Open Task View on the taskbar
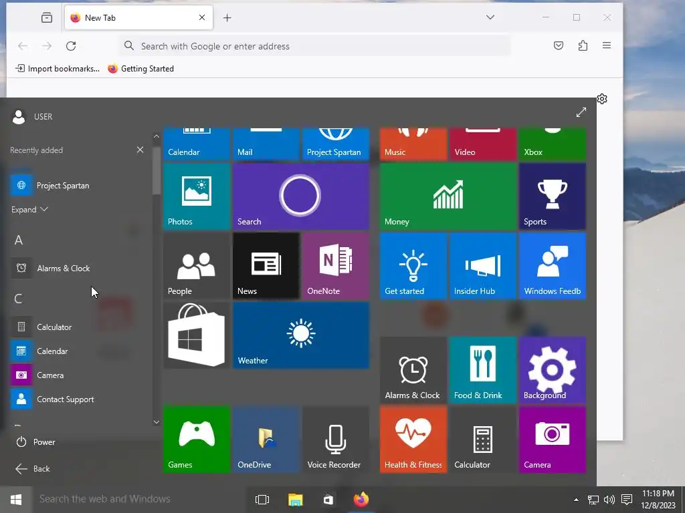Image resolution: width=685 pixels, height=513 pixels. coord(262,500)
